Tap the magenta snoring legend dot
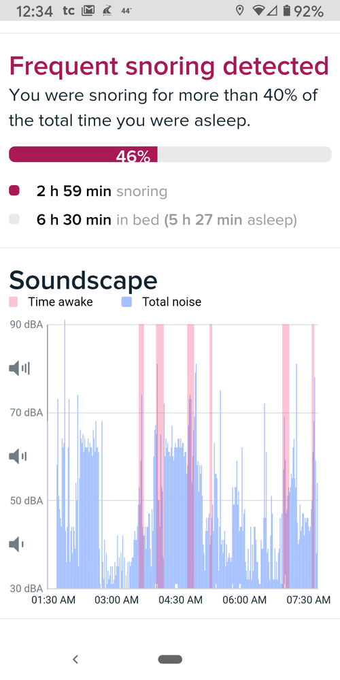The width and height of the screenshot is (340, 680). [x=14, y=191]
